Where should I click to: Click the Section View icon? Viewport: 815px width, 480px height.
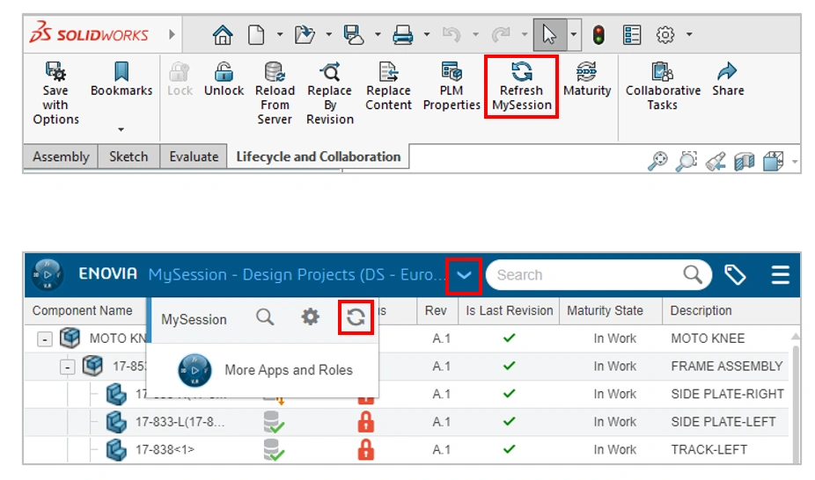click(745, 162)
